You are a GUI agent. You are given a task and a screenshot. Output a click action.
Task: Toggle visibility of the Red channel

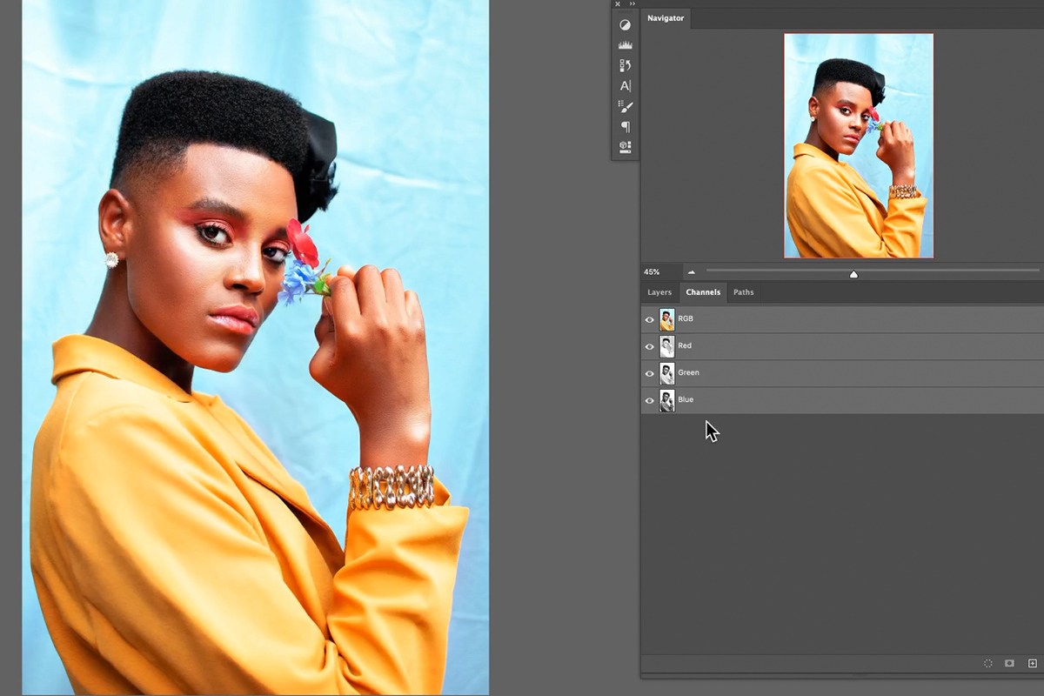(x=649, y=346)
